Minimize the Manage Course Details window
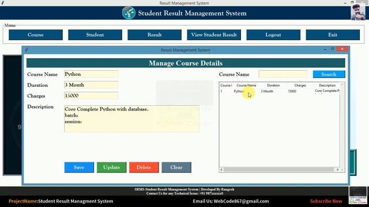Viewport: 369px width, 207px height. coord(325,49)
